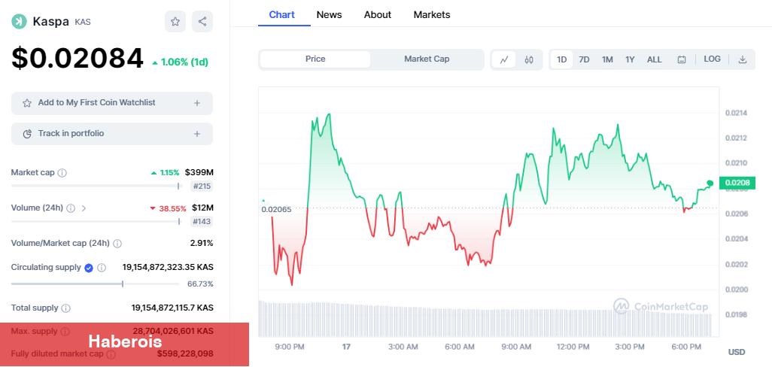Screen dimensions: 772x367
Task: Click the Market cap progress bar
Action: 96,186
